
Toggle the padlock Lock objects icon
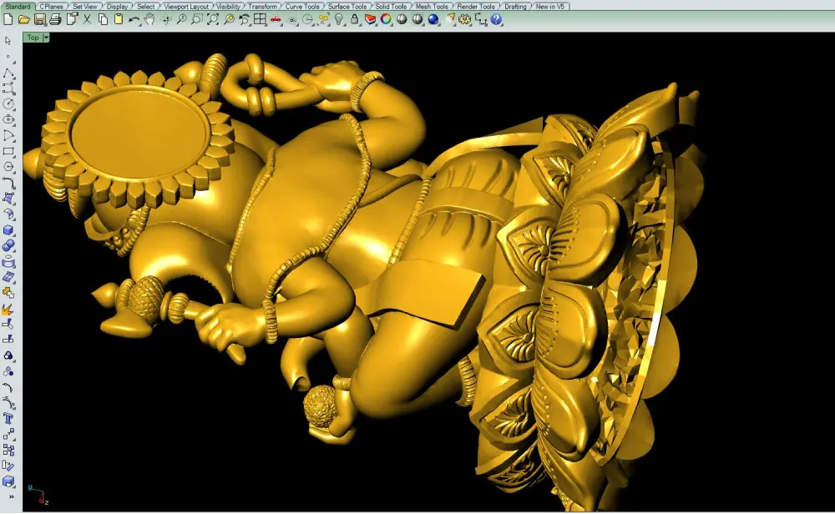[354, 20]
